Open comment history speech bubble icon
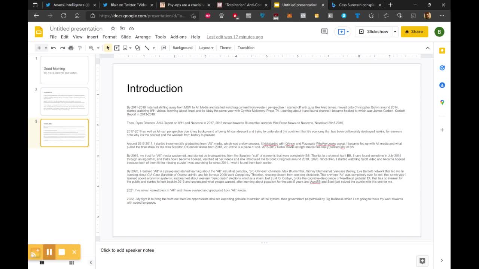The height and width of the screenshot is (269, 479). 324,32
